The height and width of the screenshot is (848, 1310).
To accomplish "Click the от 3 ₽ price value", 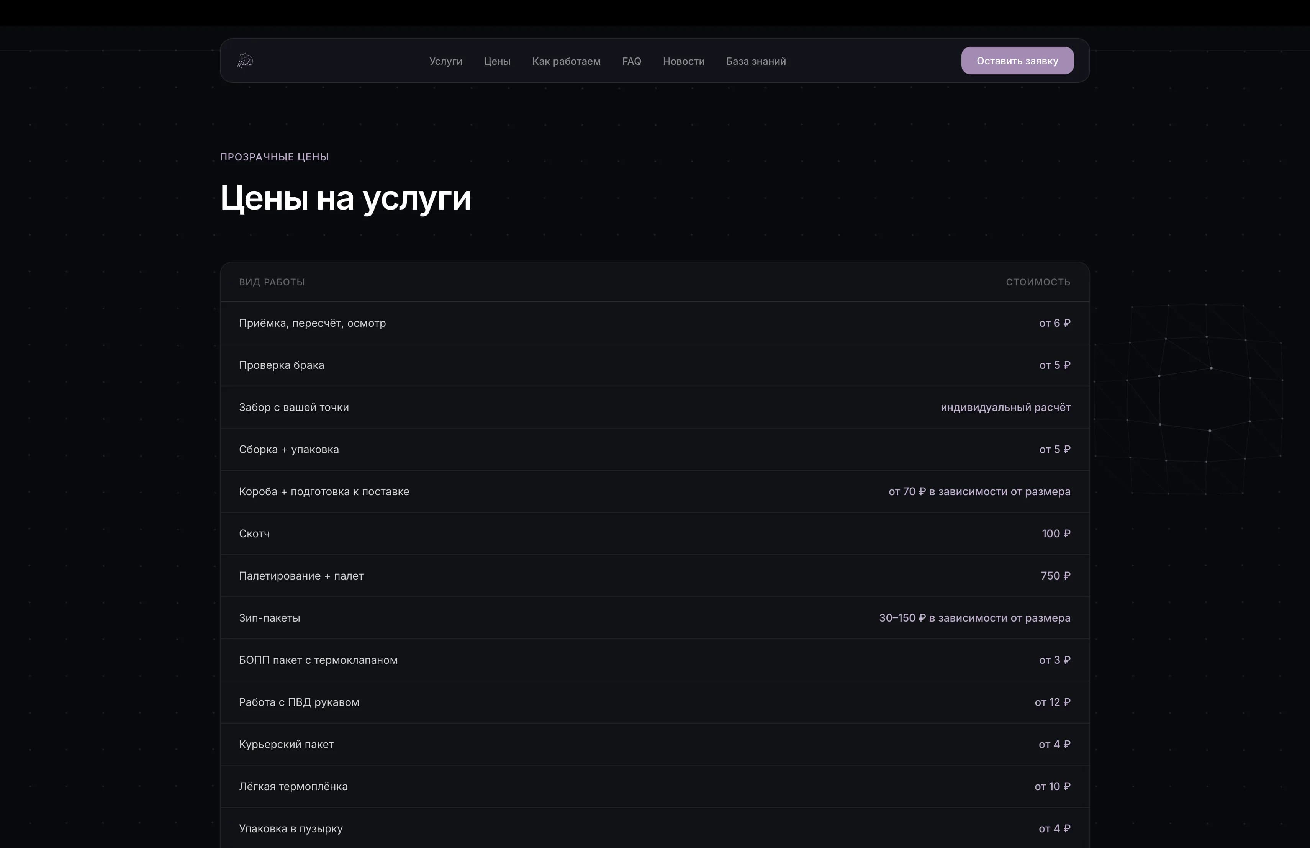I will [1054, 660].
